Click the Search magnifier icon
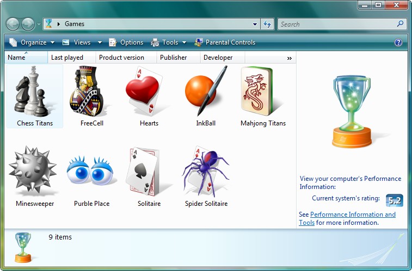Screen dimensions: 412x271 [x=400, y=24]
